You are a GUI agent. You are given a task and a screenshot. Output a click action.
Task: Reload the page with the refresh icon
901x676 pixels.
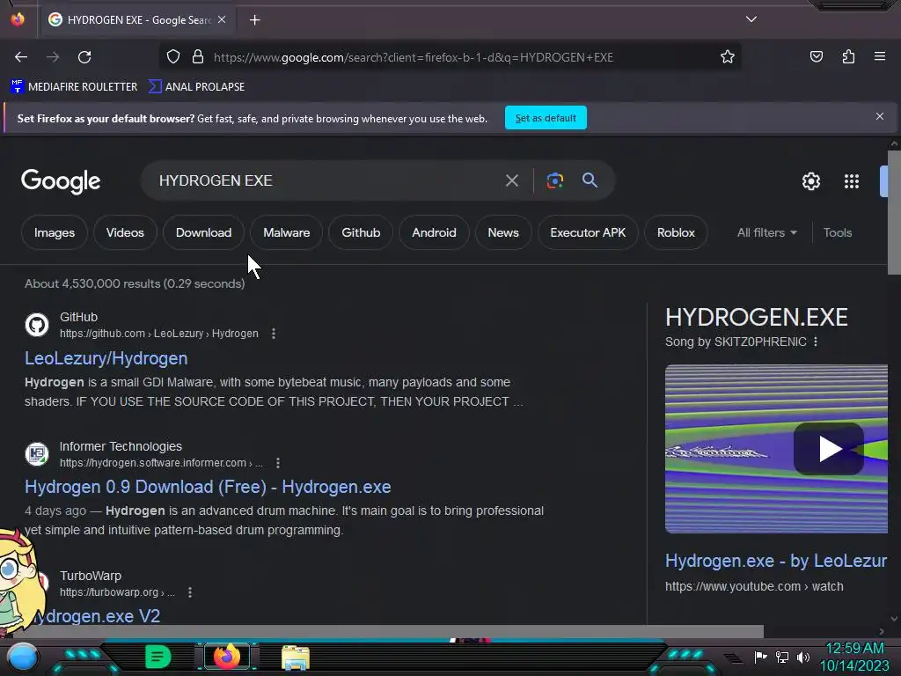coord(84,57)
